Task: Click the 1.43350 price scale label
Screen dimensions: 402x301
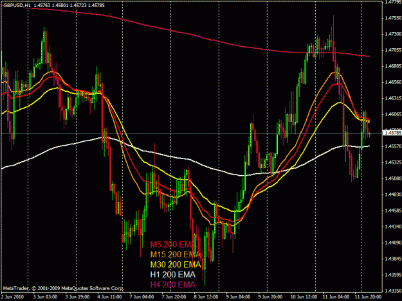Action: pyautogui.click(x=393, y=291)
